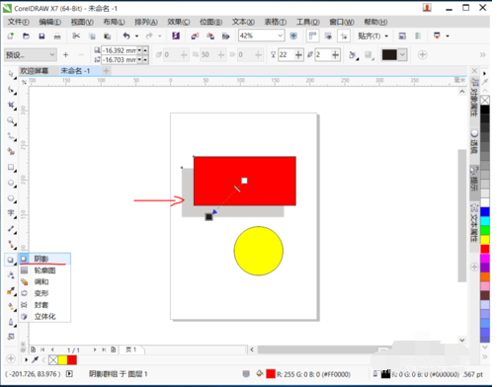Select the Pick tool in toolbox
497x387 pixels.
point(12,74)
